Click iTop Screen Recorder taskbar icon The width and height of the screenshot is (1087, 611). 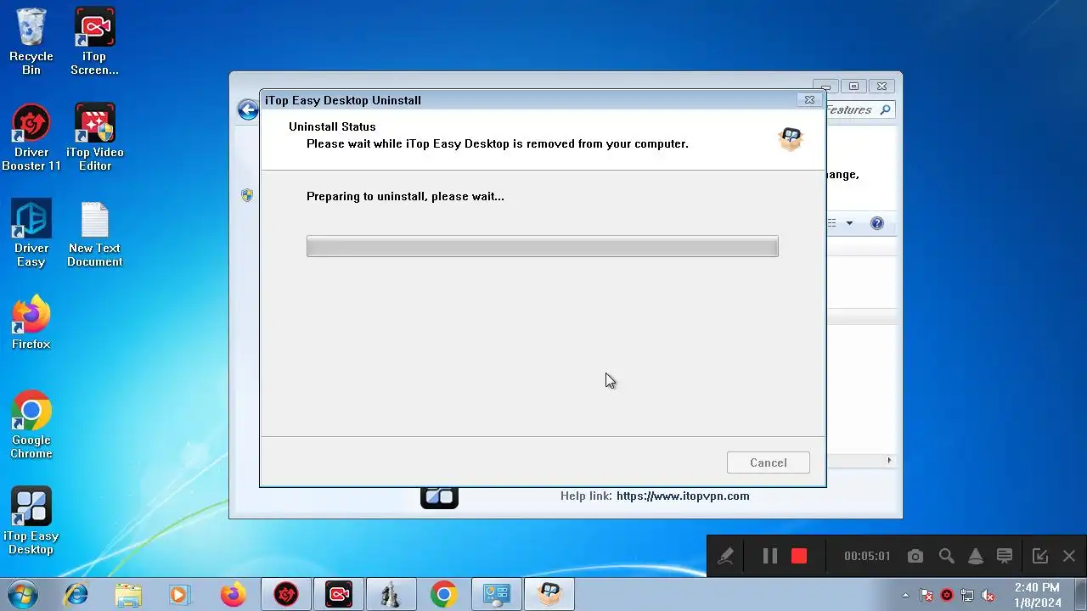click(339, 594)
